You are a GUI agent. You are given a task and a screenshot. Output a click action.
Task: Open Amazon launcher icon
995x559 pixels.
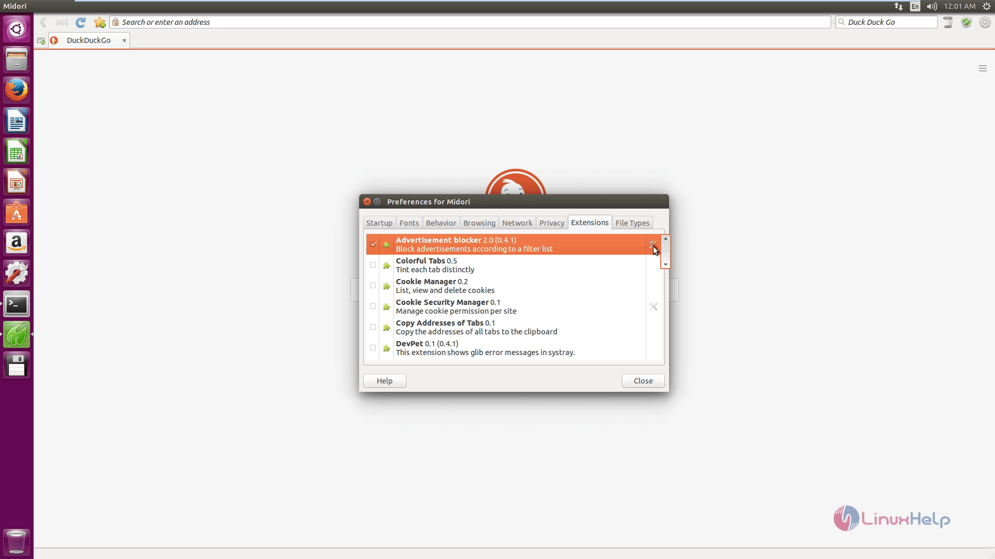click(17, 243)
